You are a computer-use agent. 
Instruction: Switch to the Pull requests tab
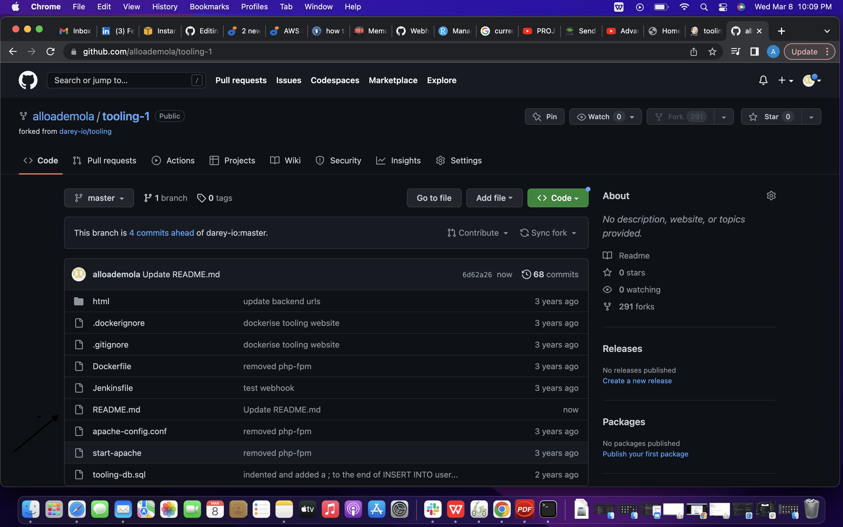tap(112, 160)
